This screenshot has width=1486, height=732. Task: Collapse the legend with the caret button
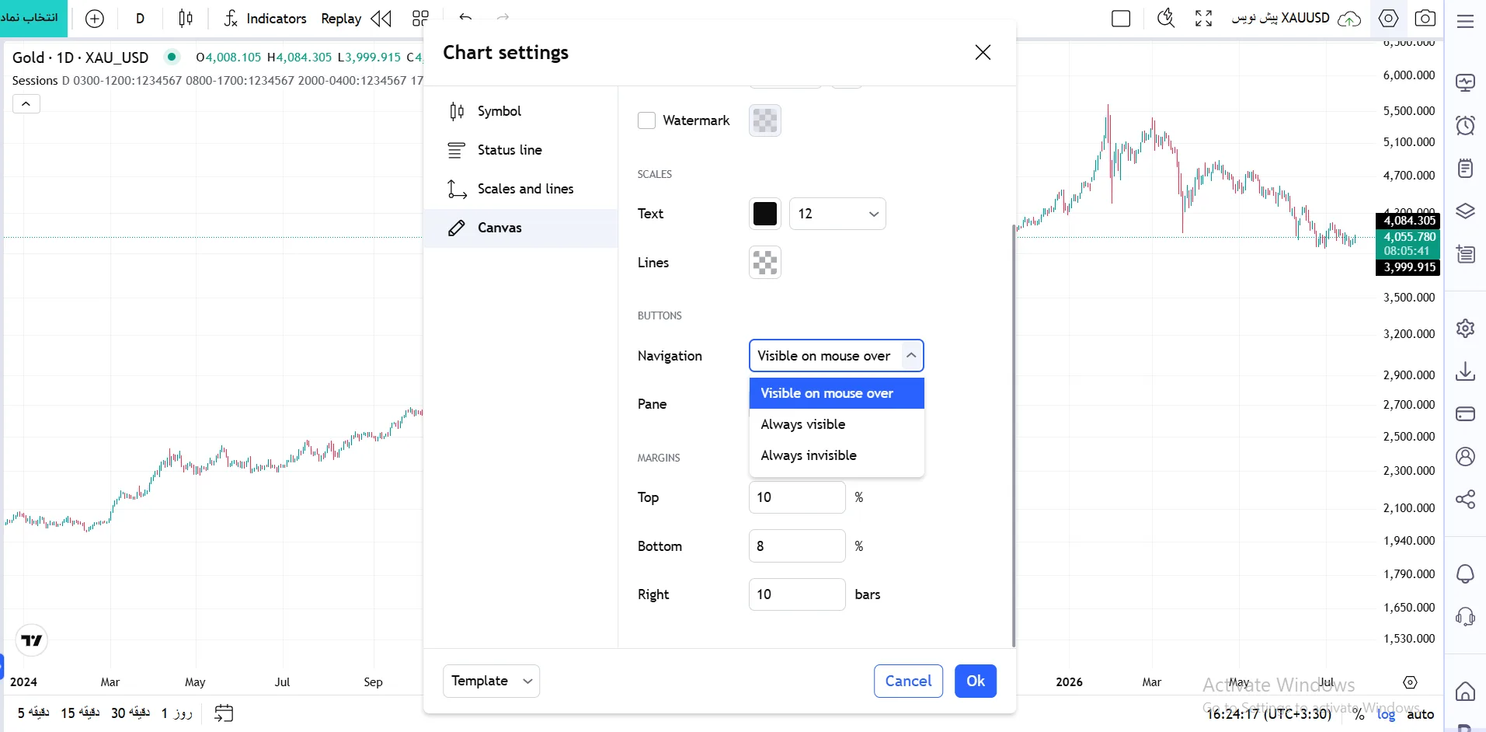click(26, 103)
